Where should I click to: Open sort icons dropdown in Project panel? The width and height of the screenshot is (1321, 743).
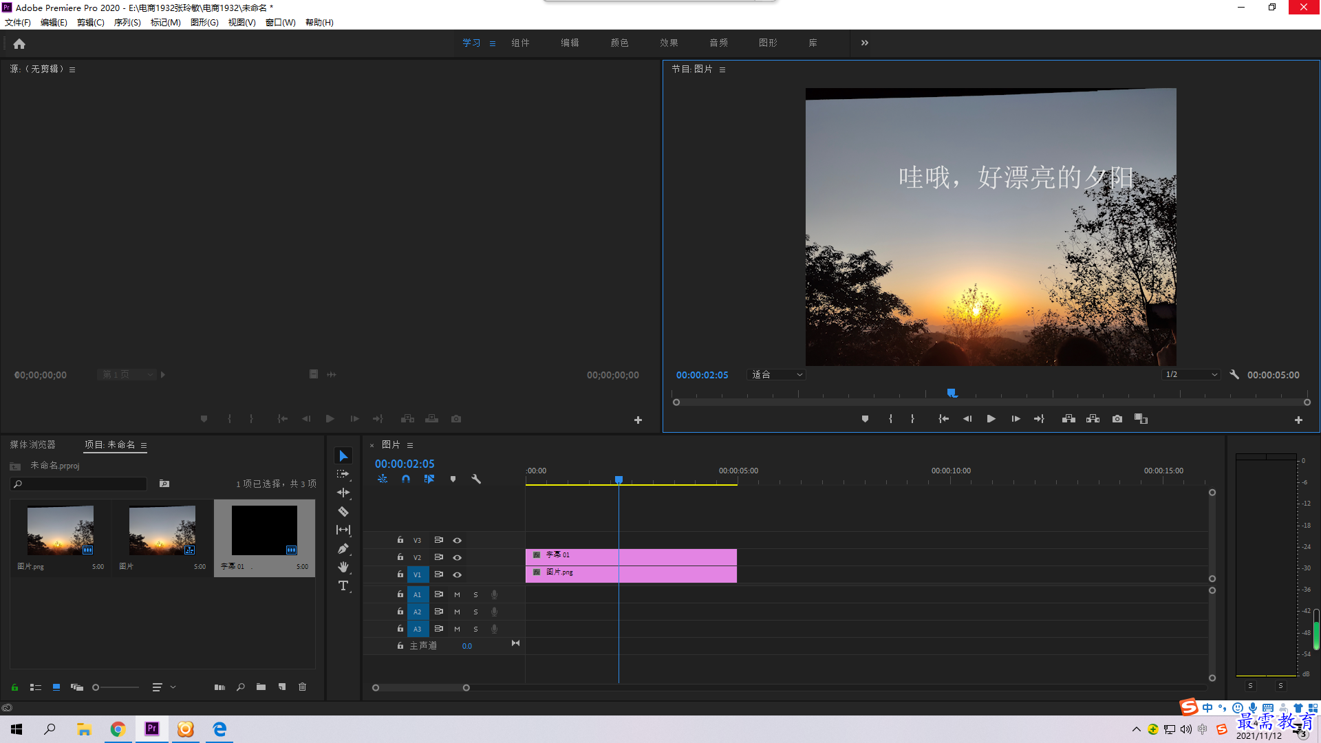(164, 687)
